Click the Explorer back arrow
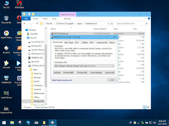This screenshot has height=126, width=169. point(25,23)
